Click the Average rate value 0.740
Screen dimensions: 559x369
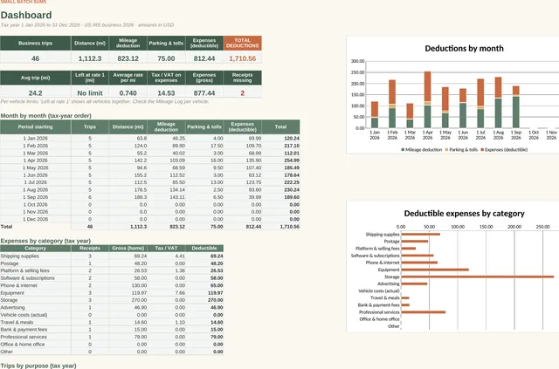tap(128, 93)
